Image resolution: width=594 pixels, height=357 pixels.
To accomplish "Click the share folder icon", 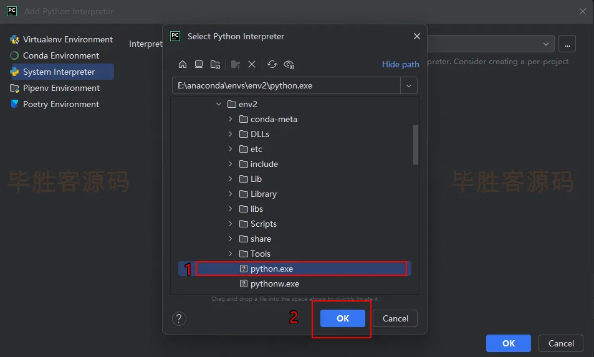I will [x=244, y=239].
